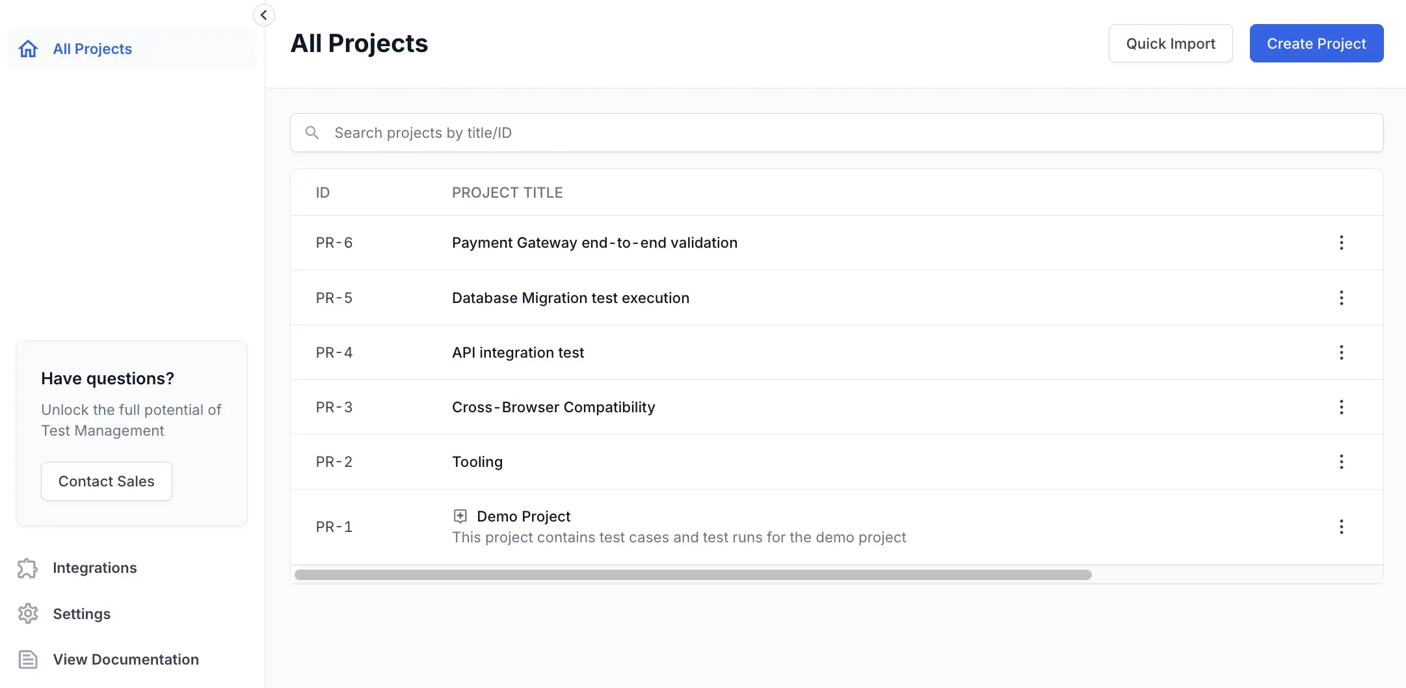Image resolution: width=1406 pixels, height=688 pixels.
Task: Click the home icon beside All Projects
Action: (28, 49)
